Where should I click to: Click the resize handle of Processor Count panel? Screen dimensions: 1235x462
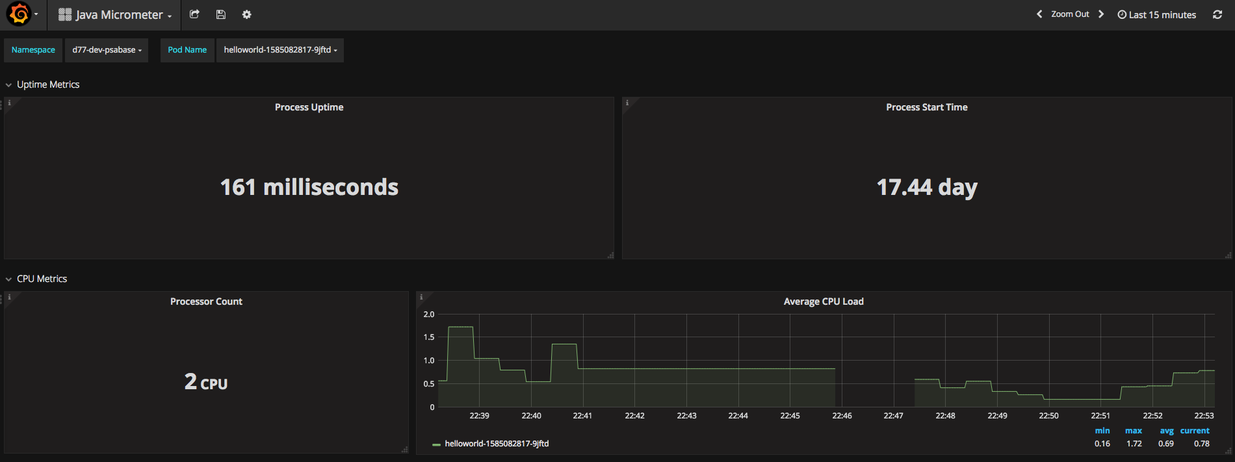[404, 450]
